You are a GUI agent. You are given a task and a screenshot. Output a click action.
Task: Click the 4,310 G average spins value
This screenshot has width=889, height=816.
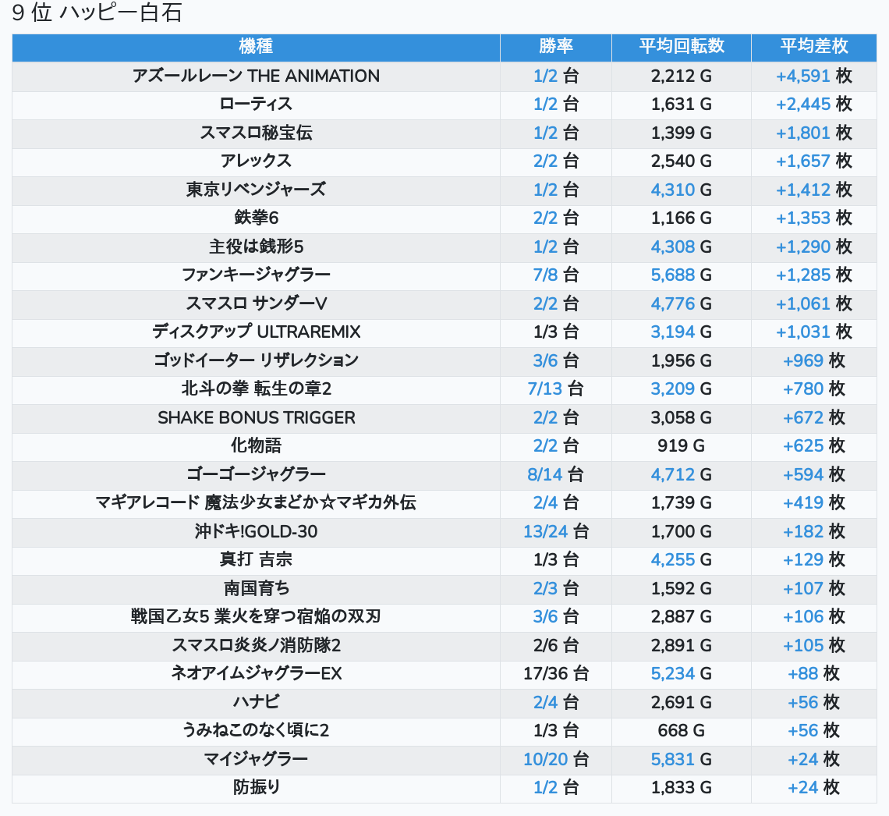(x=682, y=190)
